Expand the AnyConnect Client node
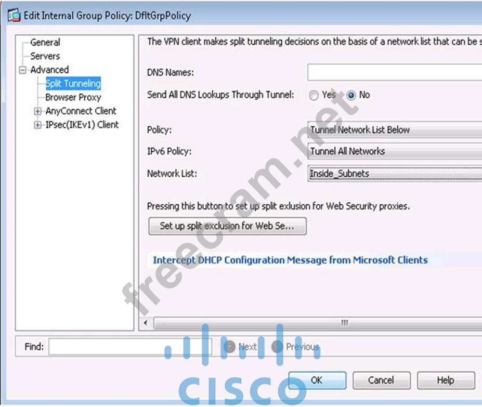Screen dimensions: 482x407 37,111
